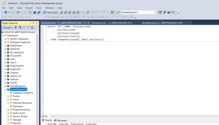Select the testDB database

point(13,83)
